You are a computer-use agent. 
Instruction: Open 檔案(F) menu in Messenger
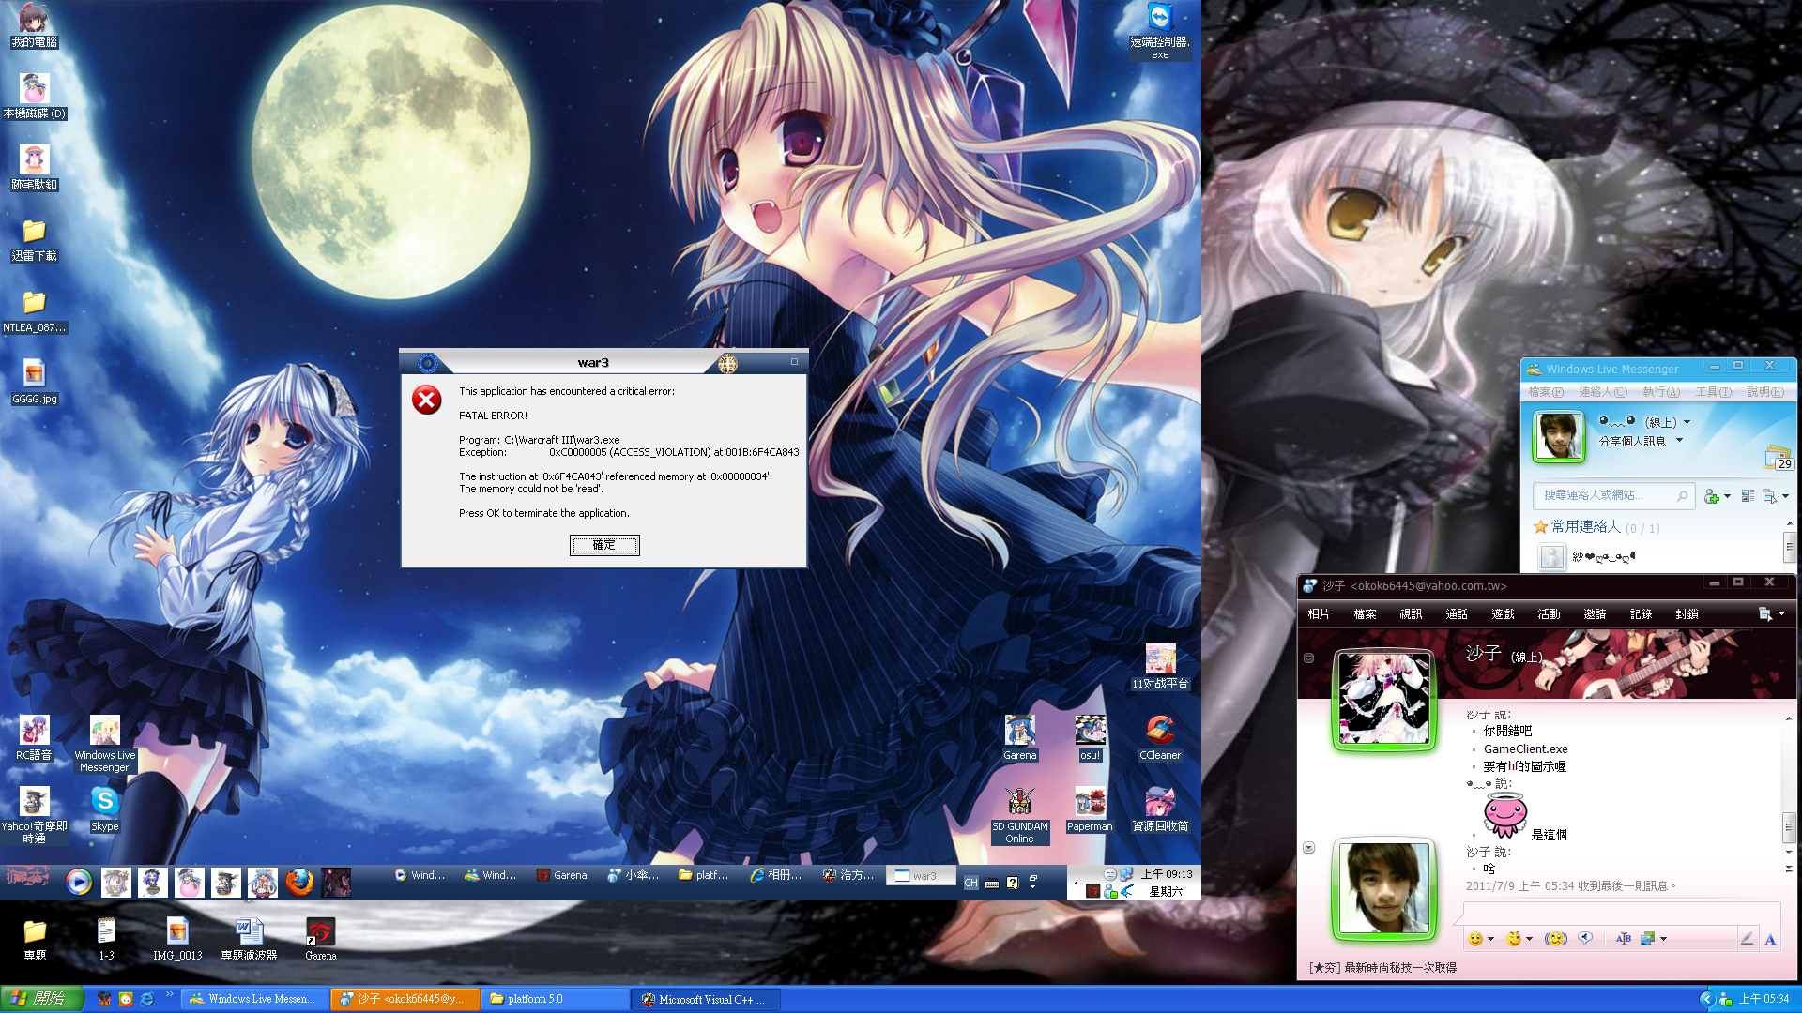1546,392
